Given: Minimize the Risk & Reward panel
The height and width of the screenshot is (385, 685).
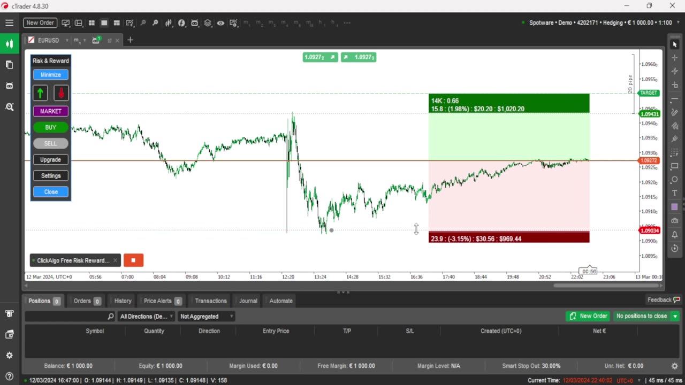Looking at the screenshot, I should (51, 75).
